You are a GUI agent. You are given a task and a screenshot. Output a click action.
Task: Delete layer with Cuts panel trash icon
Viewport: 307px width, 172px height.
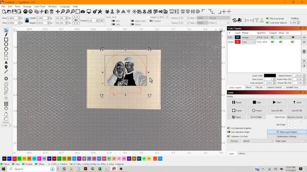[304, 52]
